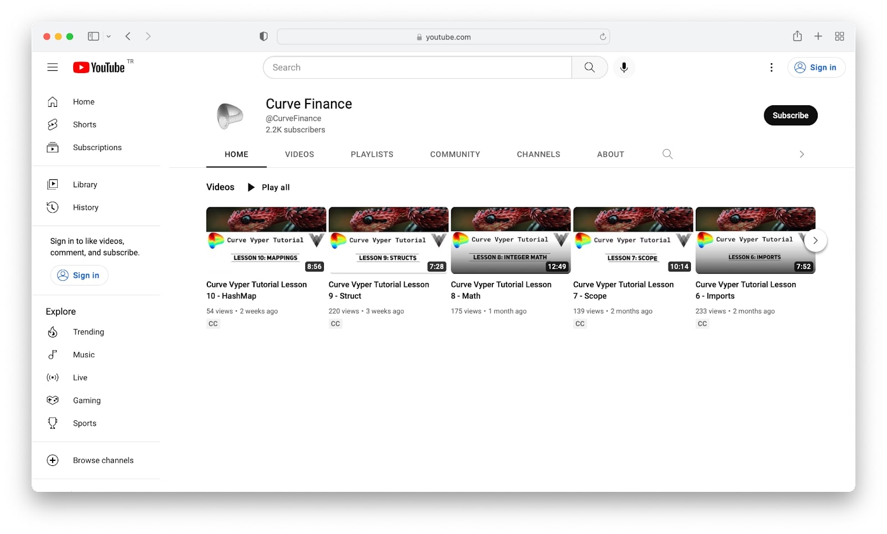Open Subscriptions in the sidebar

(96, 147)
